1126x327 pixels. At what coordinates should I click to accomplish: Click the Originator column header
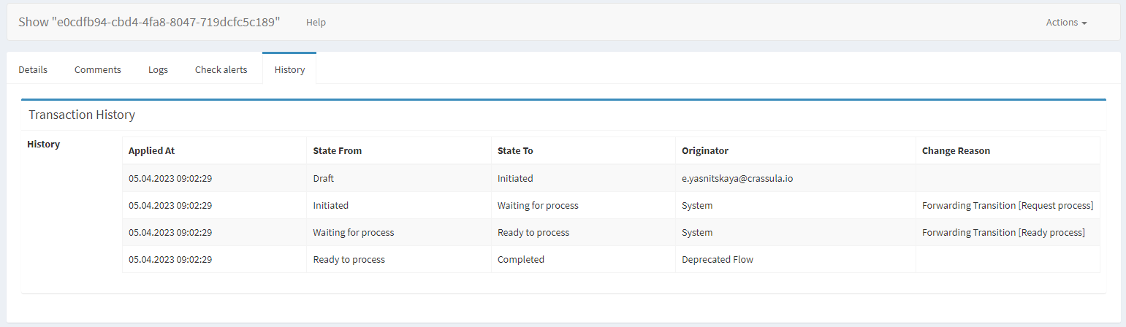704,151
